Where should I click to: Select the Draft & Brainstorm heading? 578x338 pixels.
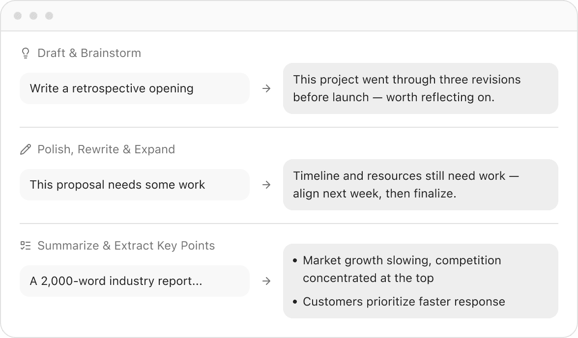tap(89, 53)
